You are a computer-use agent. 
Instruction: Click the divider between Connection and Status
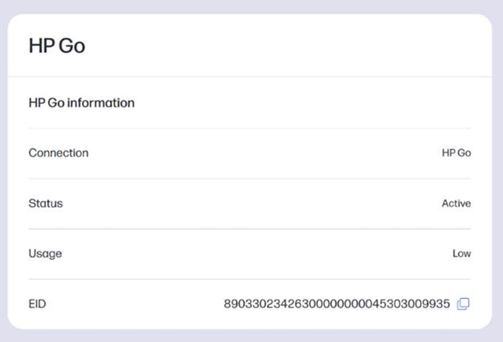point(250,179)
